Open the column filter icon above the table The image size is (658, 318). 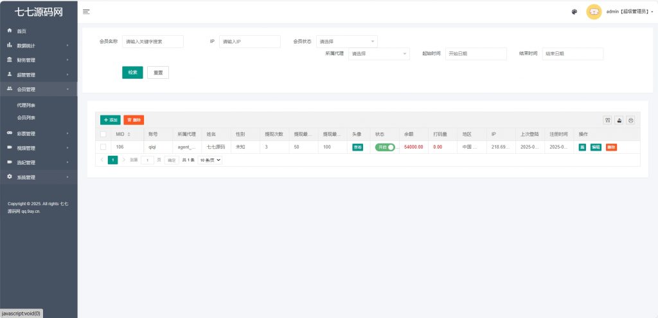coord(607,120)
